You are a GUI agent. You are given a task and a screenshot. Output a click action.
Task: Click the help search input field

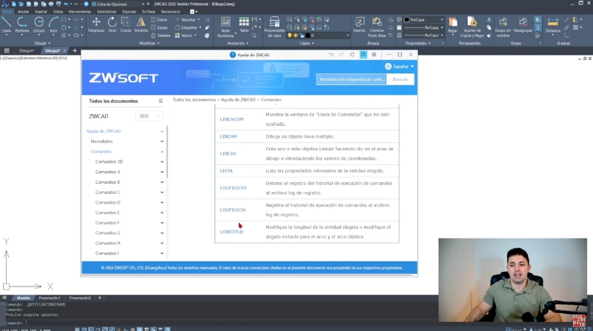click(351, 79)
